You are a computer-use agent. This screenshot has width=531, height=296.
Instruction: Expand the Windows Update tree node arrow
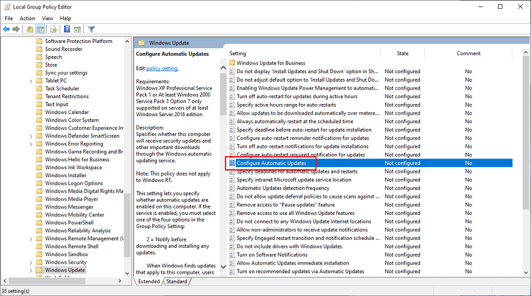tap(31, 271)
